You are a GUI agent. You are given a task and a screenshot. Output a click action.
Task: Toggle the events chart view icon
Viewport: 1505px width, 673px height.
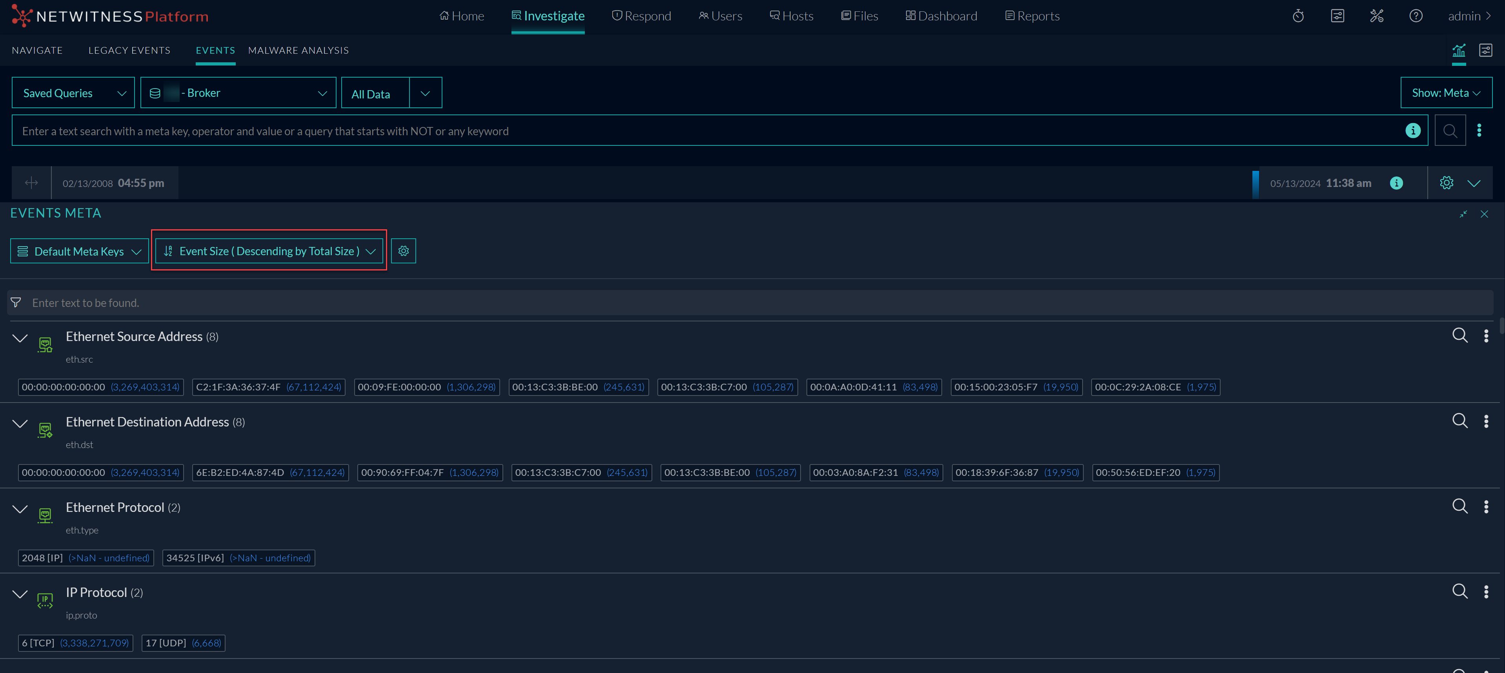pos(1459,51)
